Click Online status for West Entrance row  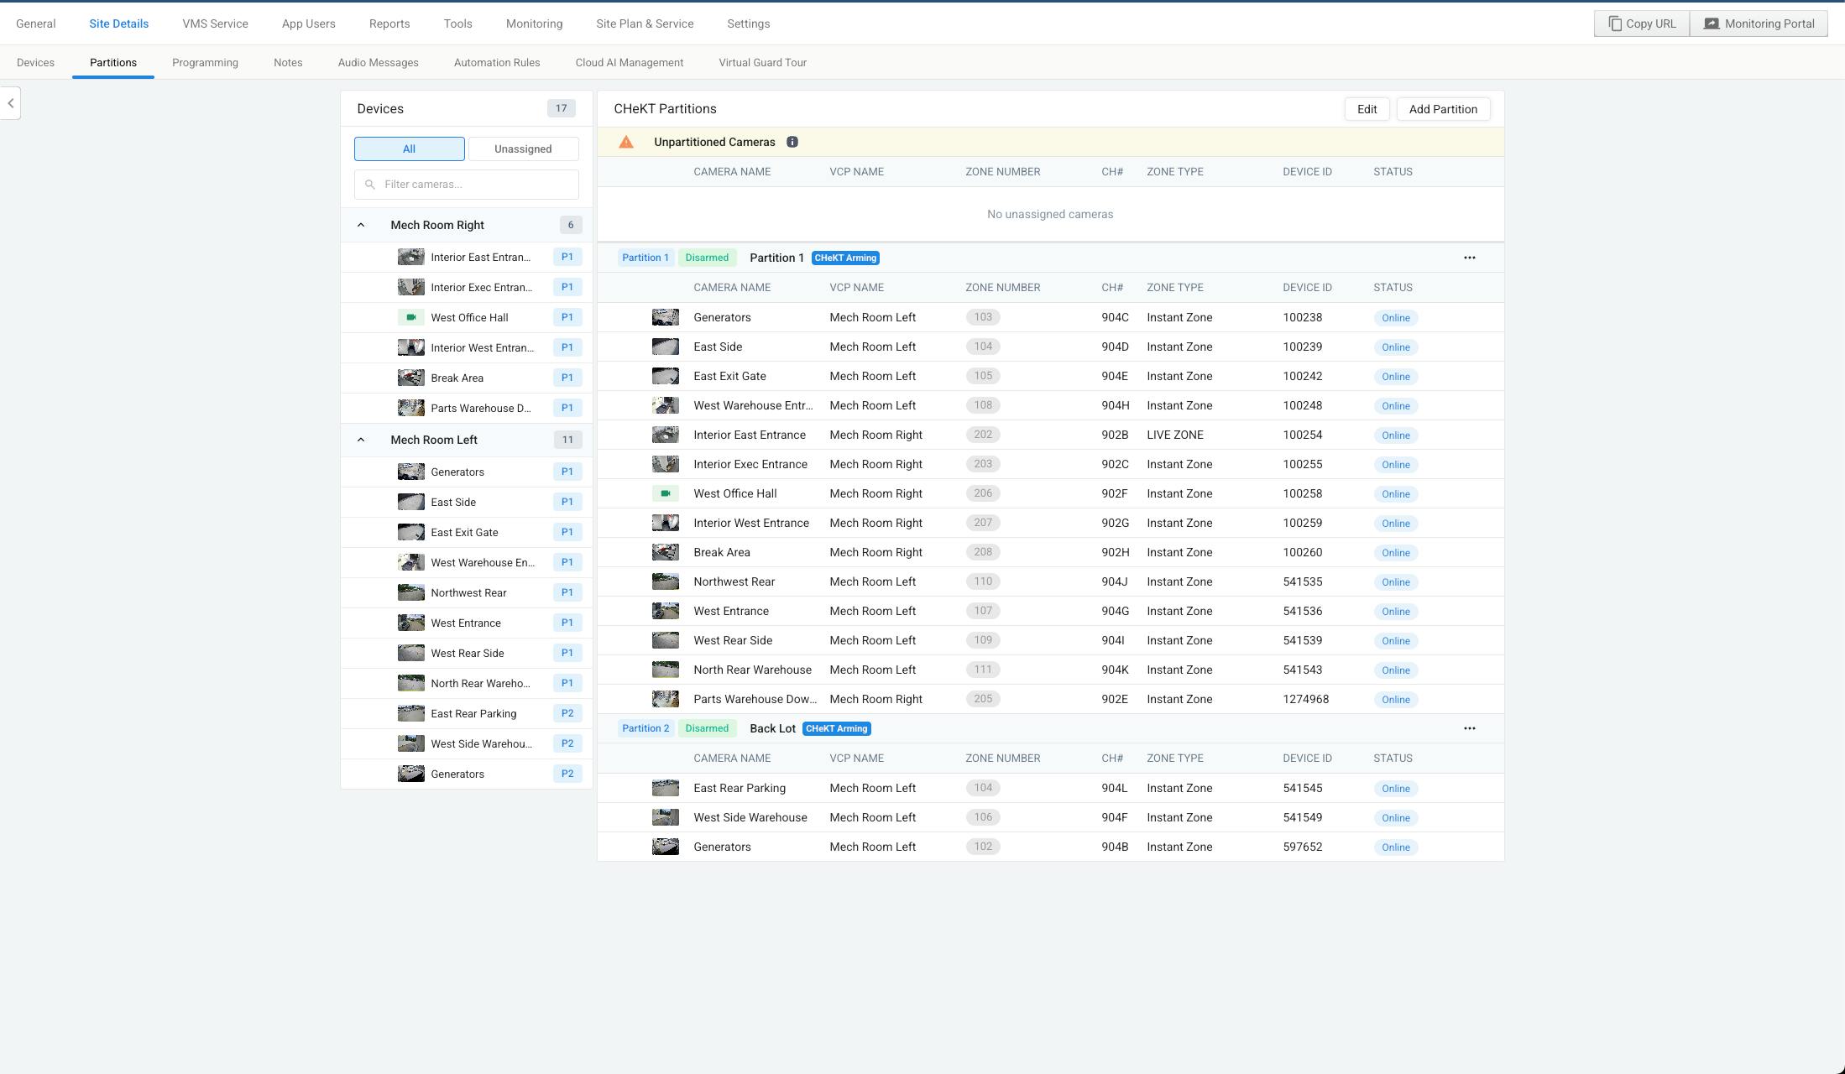[x=1395, y=612]
